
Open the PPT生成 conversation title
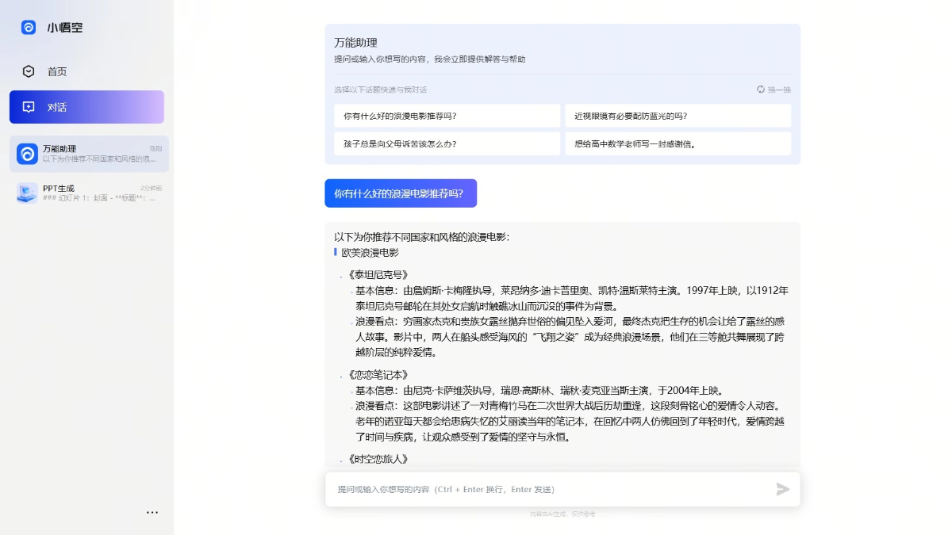pos(59,188)
